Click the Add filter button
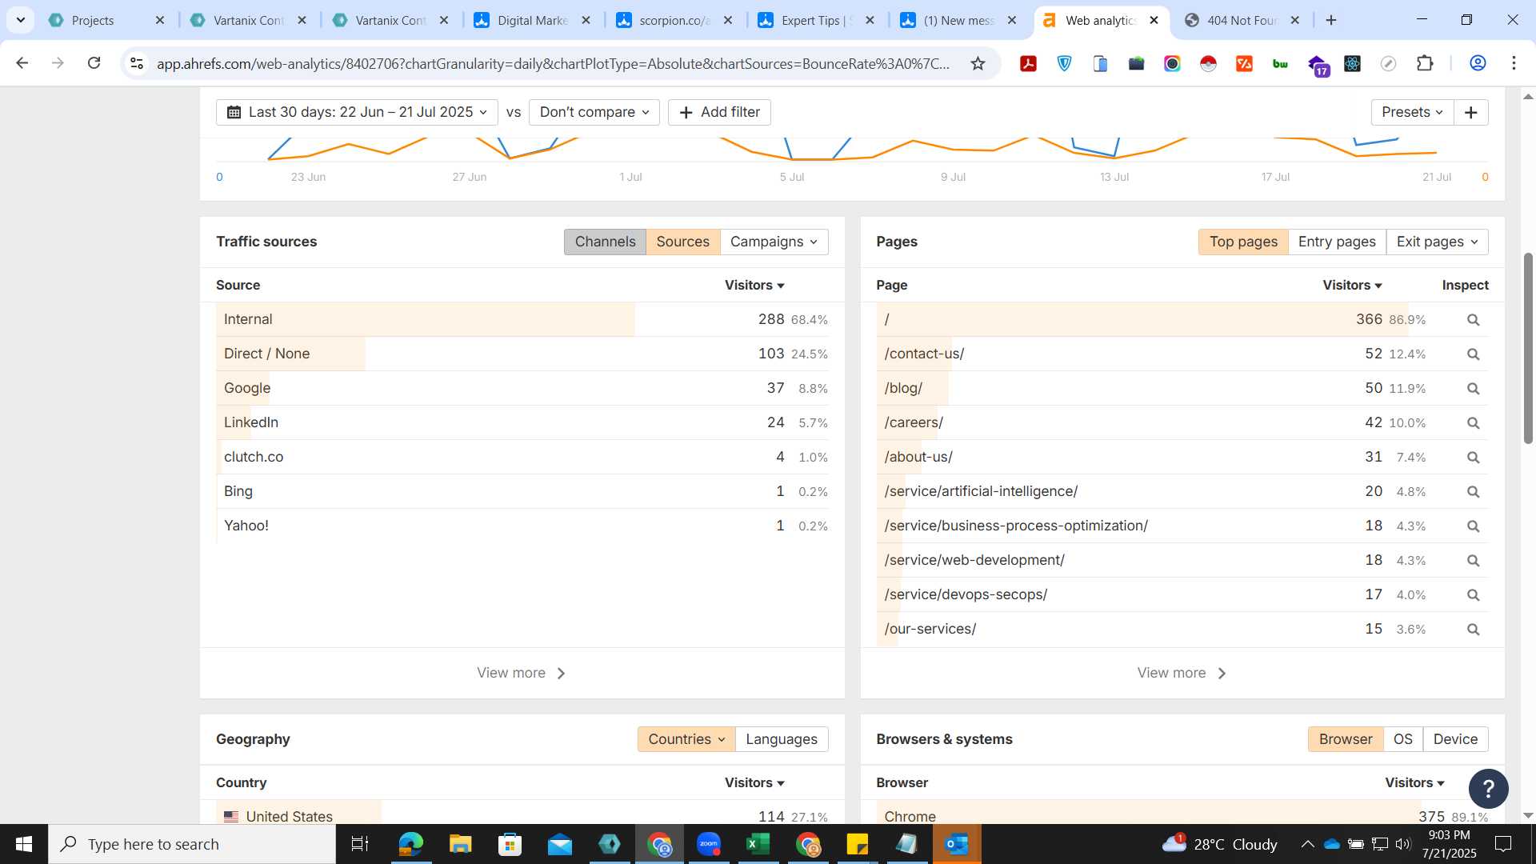 719,113
